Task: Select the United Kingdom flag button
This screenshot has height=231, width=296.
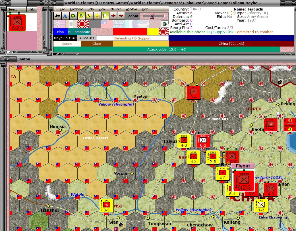Action: pos(119,24)
